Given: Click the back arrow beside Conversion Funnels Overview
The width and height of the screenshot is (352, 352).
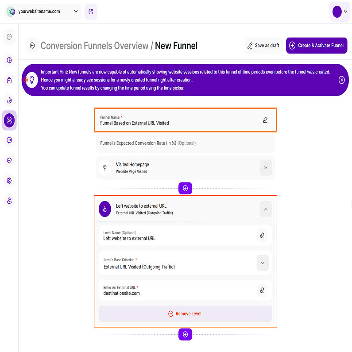Looking at the screenshot, I should click(x=32, y=46).
